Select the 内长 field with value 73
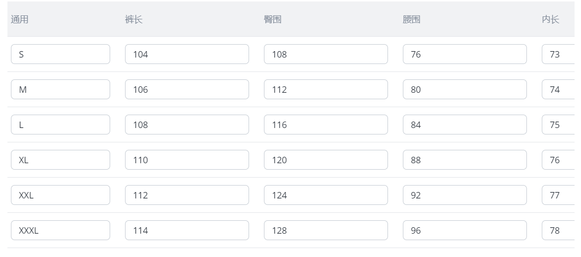Viewport: 581px width, 257px height. click(558, 54)
